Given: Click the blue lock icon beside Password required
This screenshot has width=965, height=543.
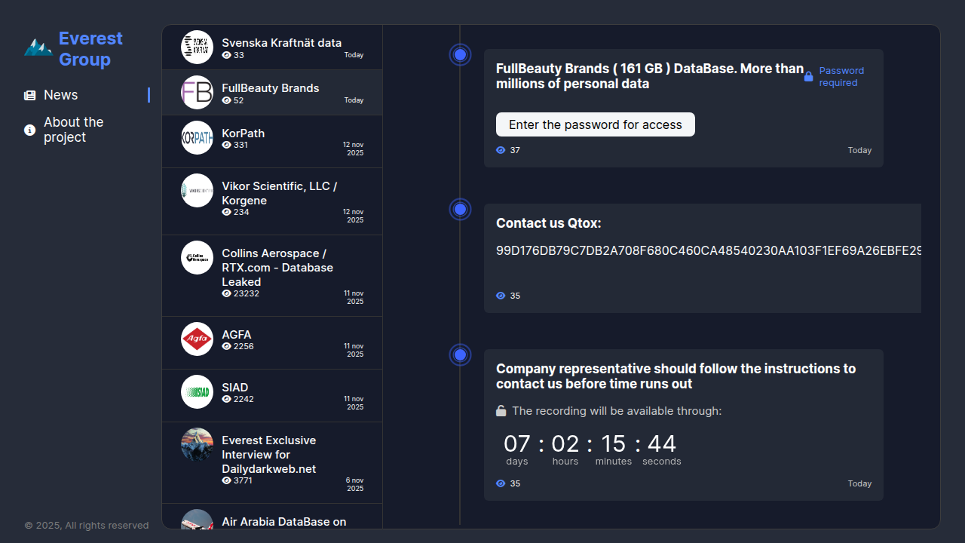Looking at the screenshot, I should point(808,76).
